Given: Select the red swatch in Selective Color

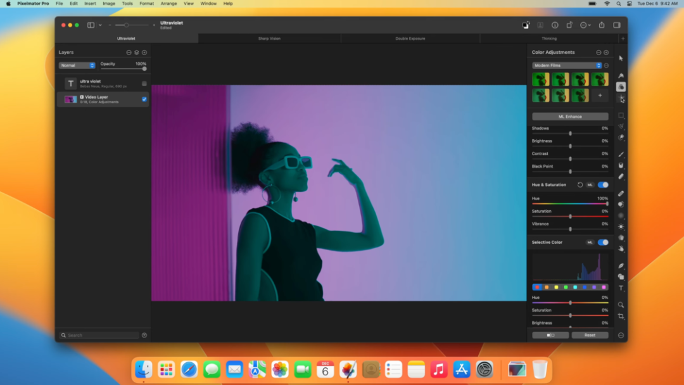Looking at the screenshot, I should (537, 287).
